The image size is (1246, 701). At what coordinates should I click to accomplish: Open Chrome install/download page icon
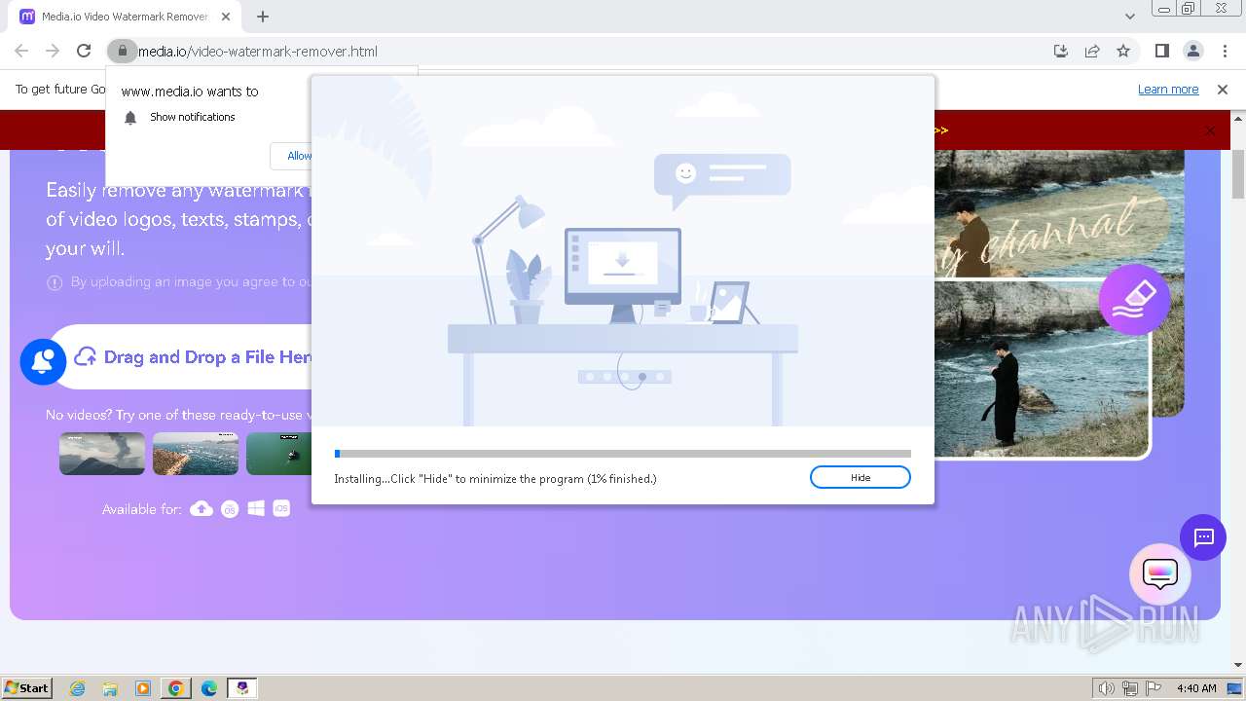1061,51
